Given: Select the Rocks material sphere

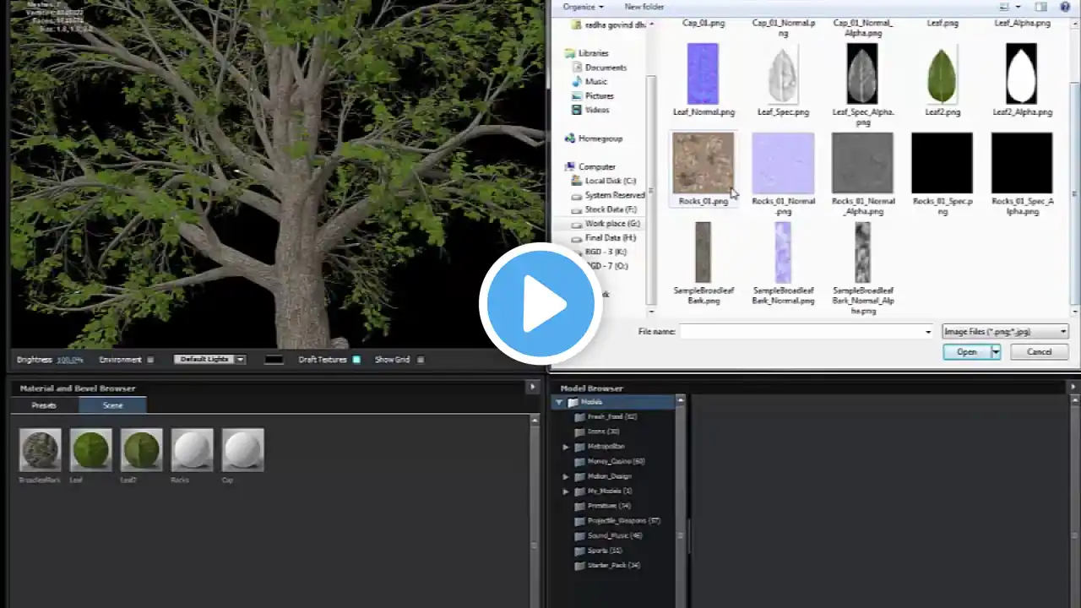Looking at the screenshot, I should click(x=192, y=449).
